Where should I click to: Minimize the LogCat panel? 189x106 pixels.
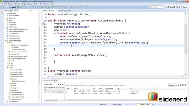tap(184, 80)
